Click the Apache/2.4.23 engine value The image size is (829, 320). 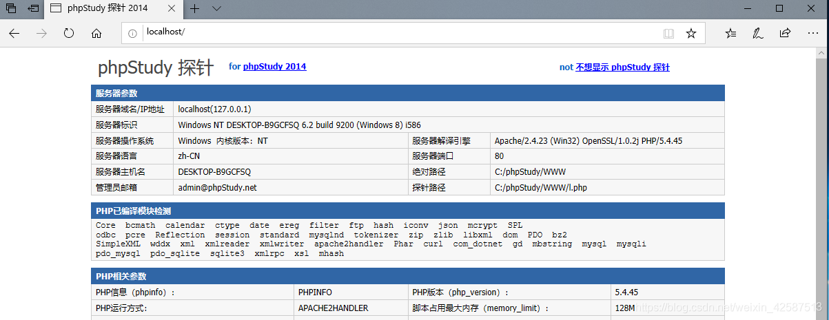(x=589, y=140)
